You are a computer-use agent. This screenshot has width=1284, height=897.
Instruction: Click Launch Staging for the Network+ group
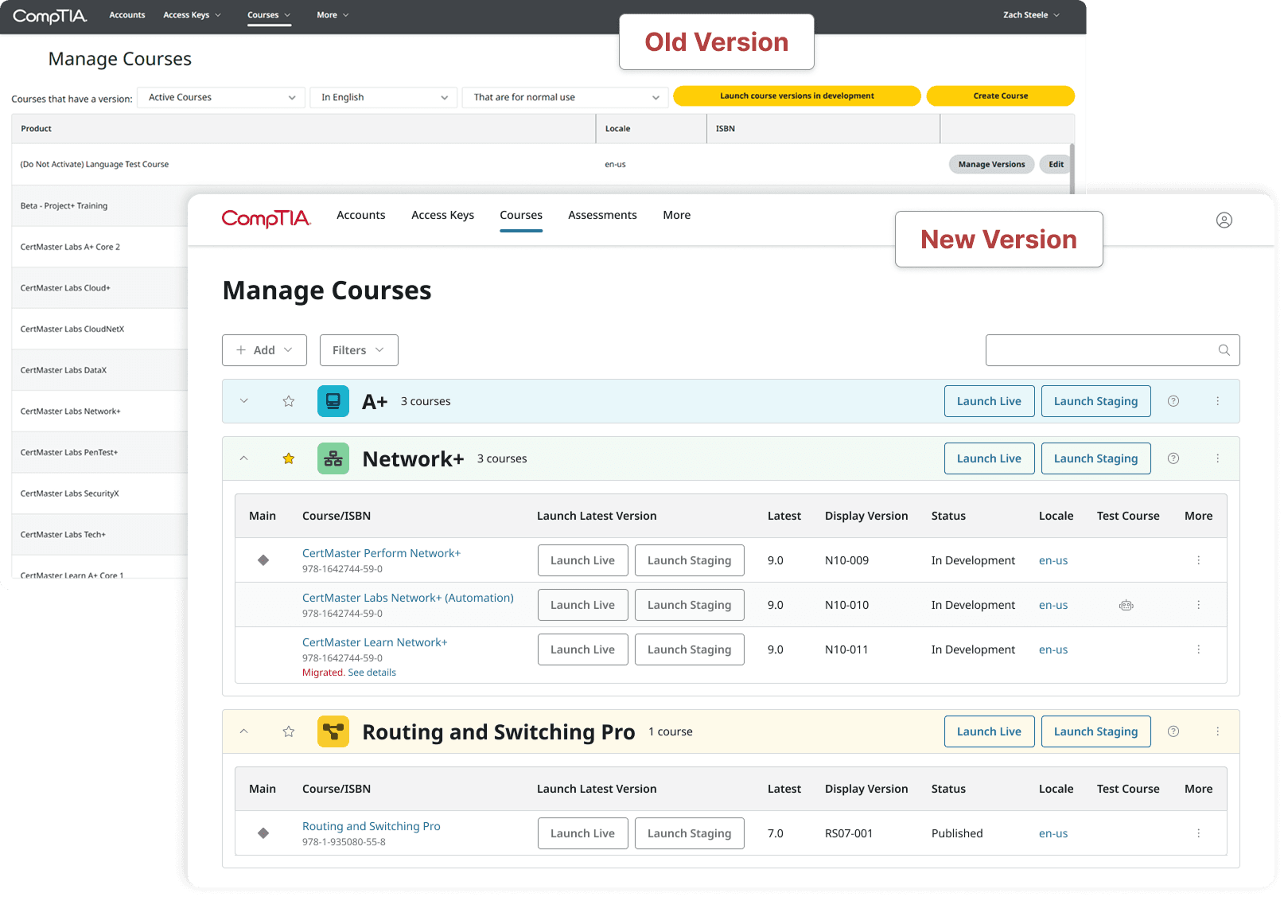(1095, 458)
